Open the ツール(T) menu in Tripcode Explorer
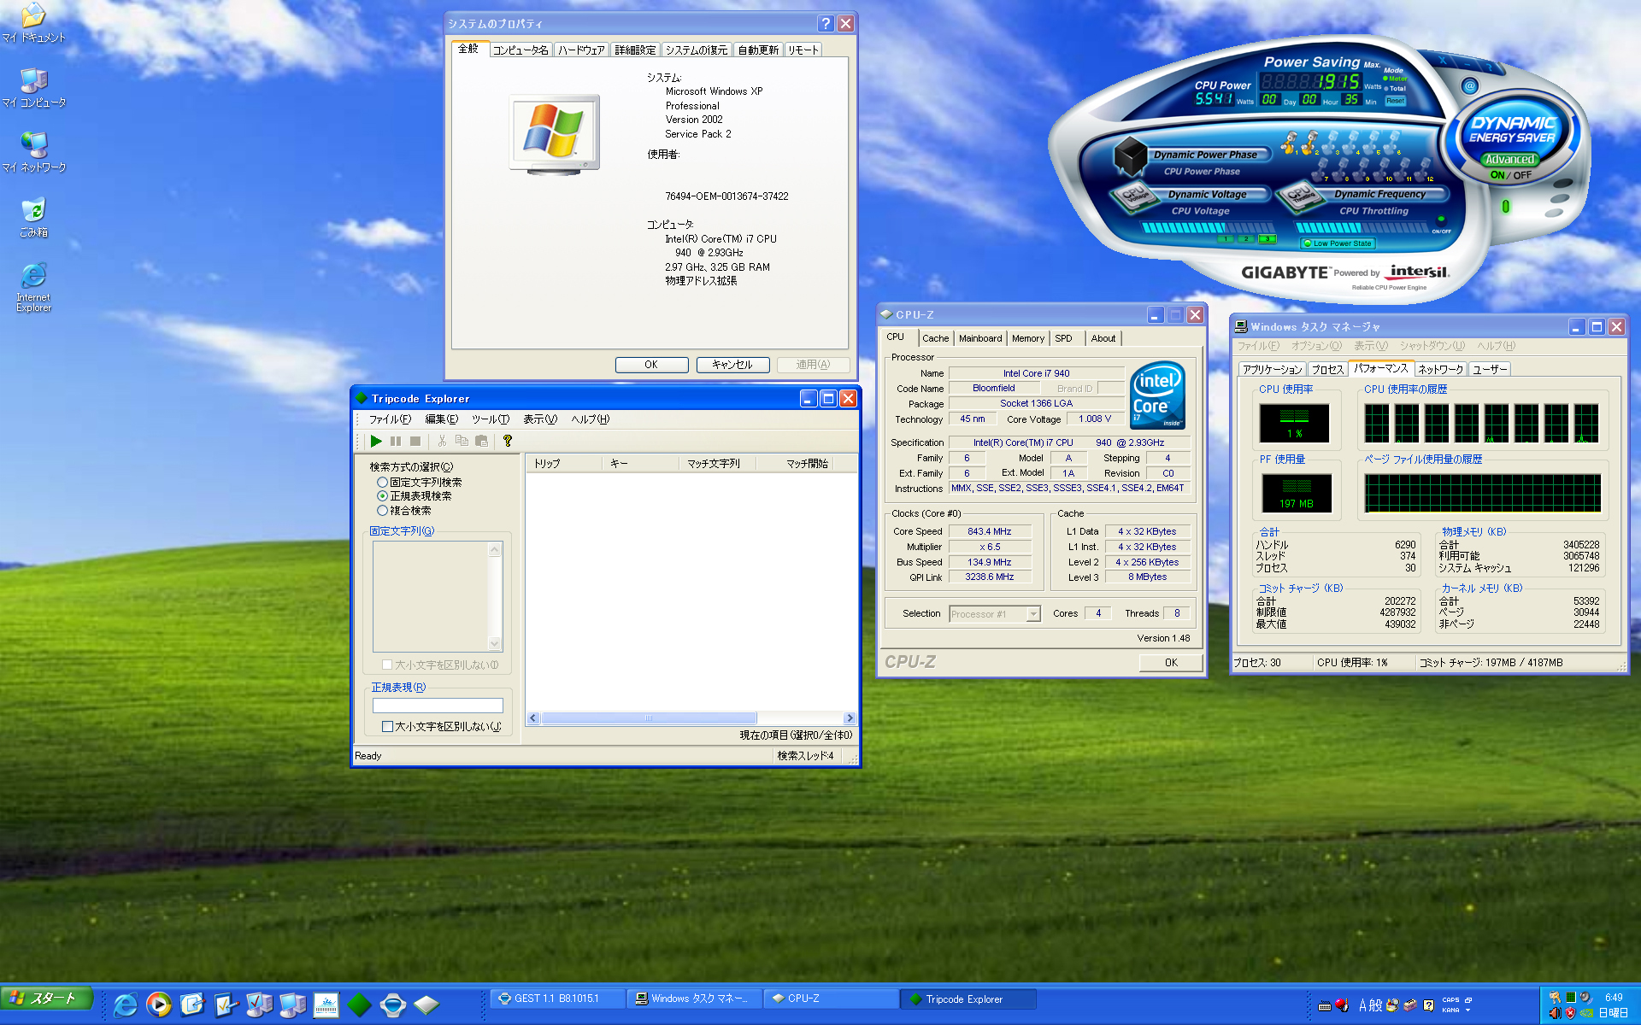The image size is (1641, 1025). pyautogui.click(x=490, y=419)
